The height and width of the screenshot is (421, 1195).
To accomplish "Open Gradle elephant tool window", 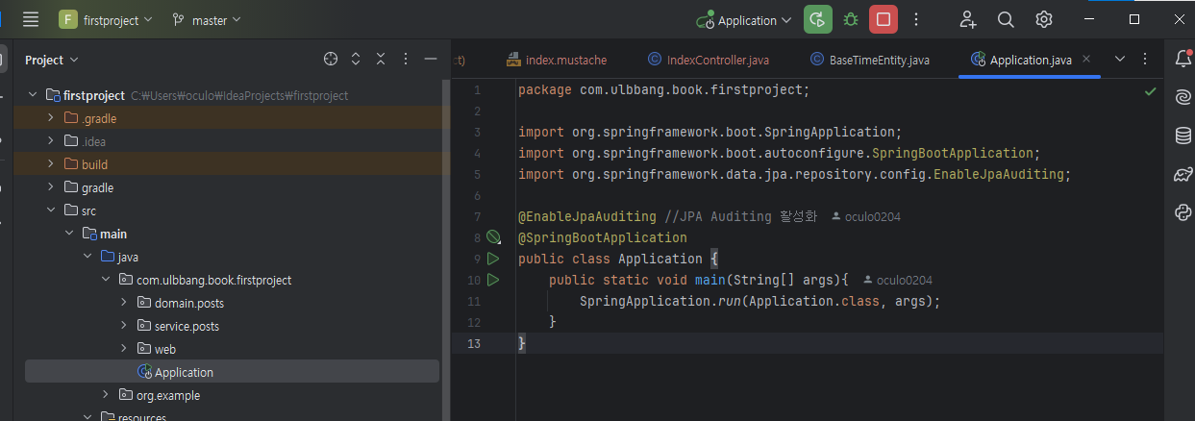I will [1183, 174].
